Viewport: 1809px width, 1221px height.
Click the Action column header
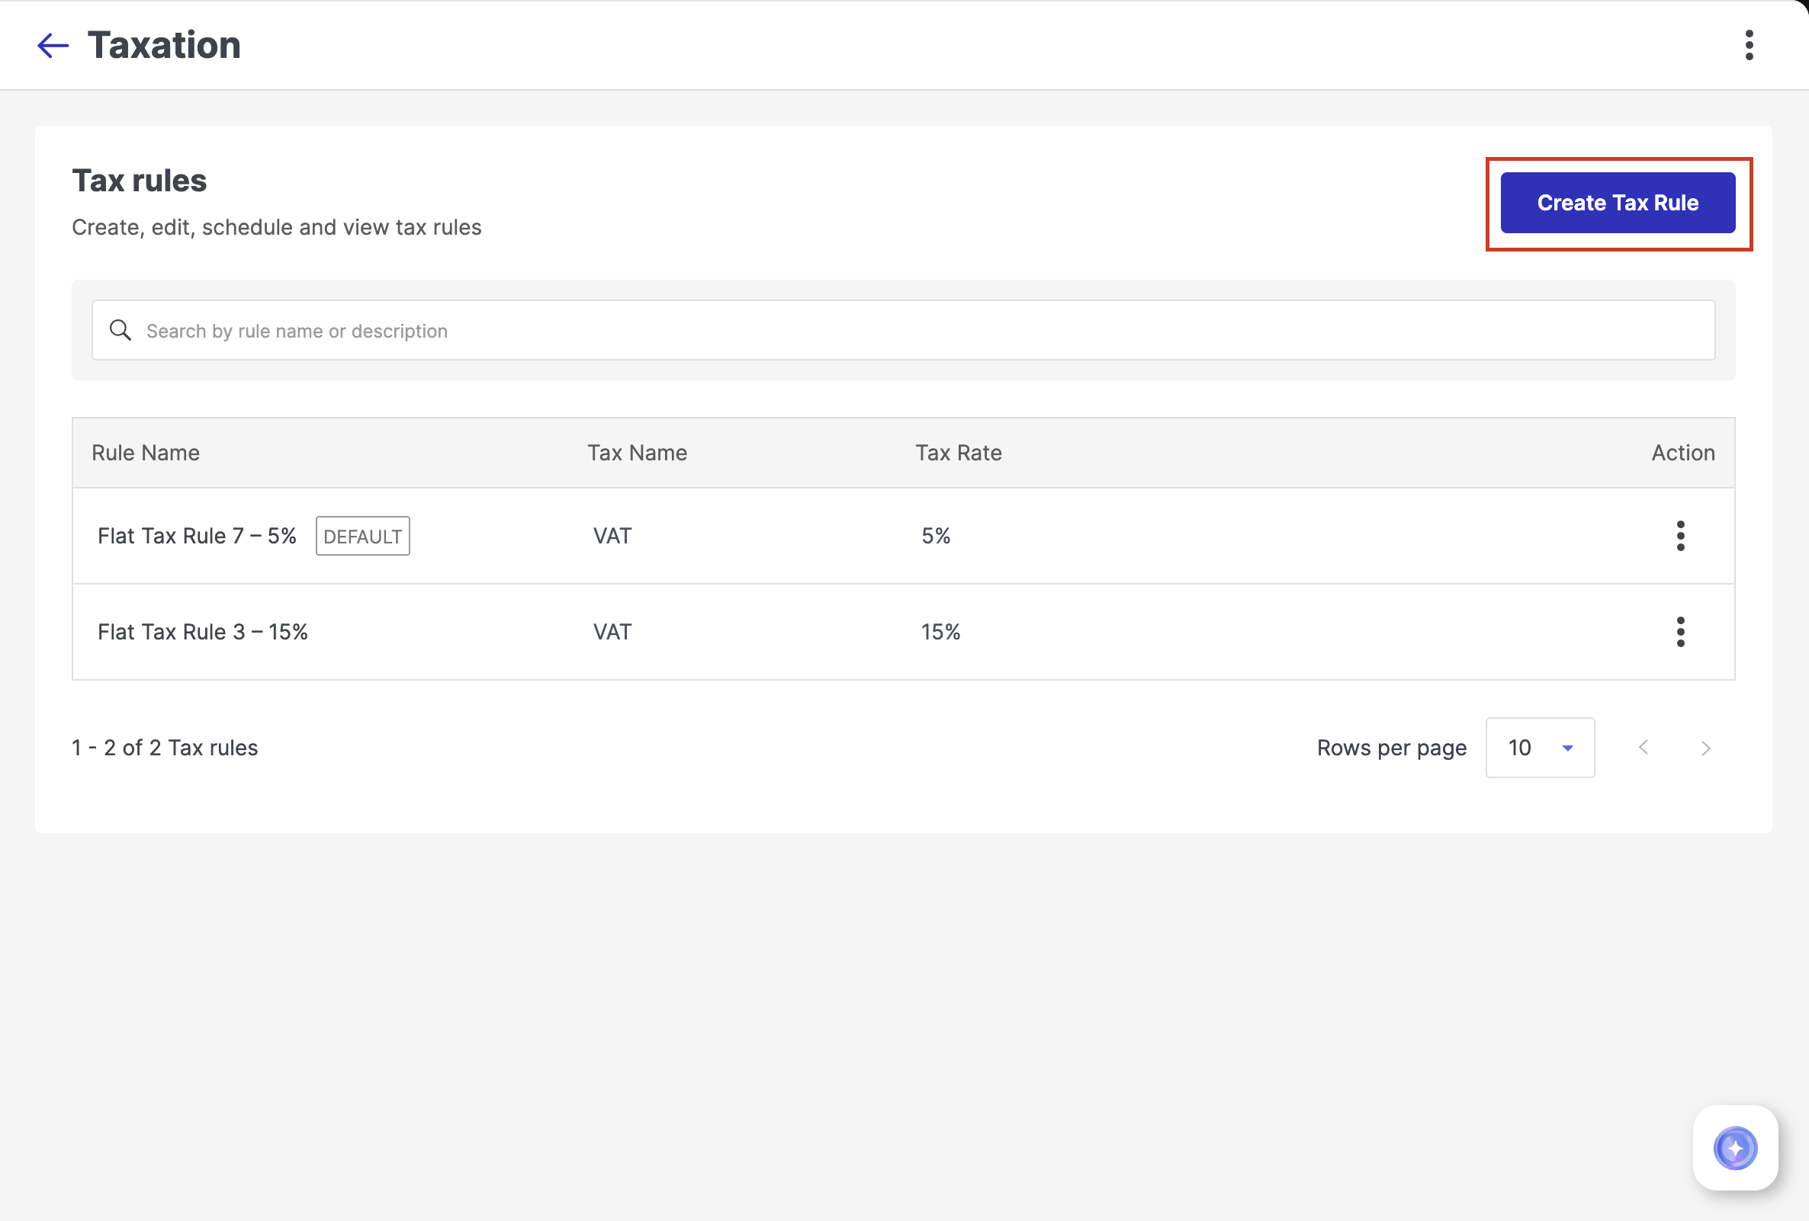(1683, 453)
